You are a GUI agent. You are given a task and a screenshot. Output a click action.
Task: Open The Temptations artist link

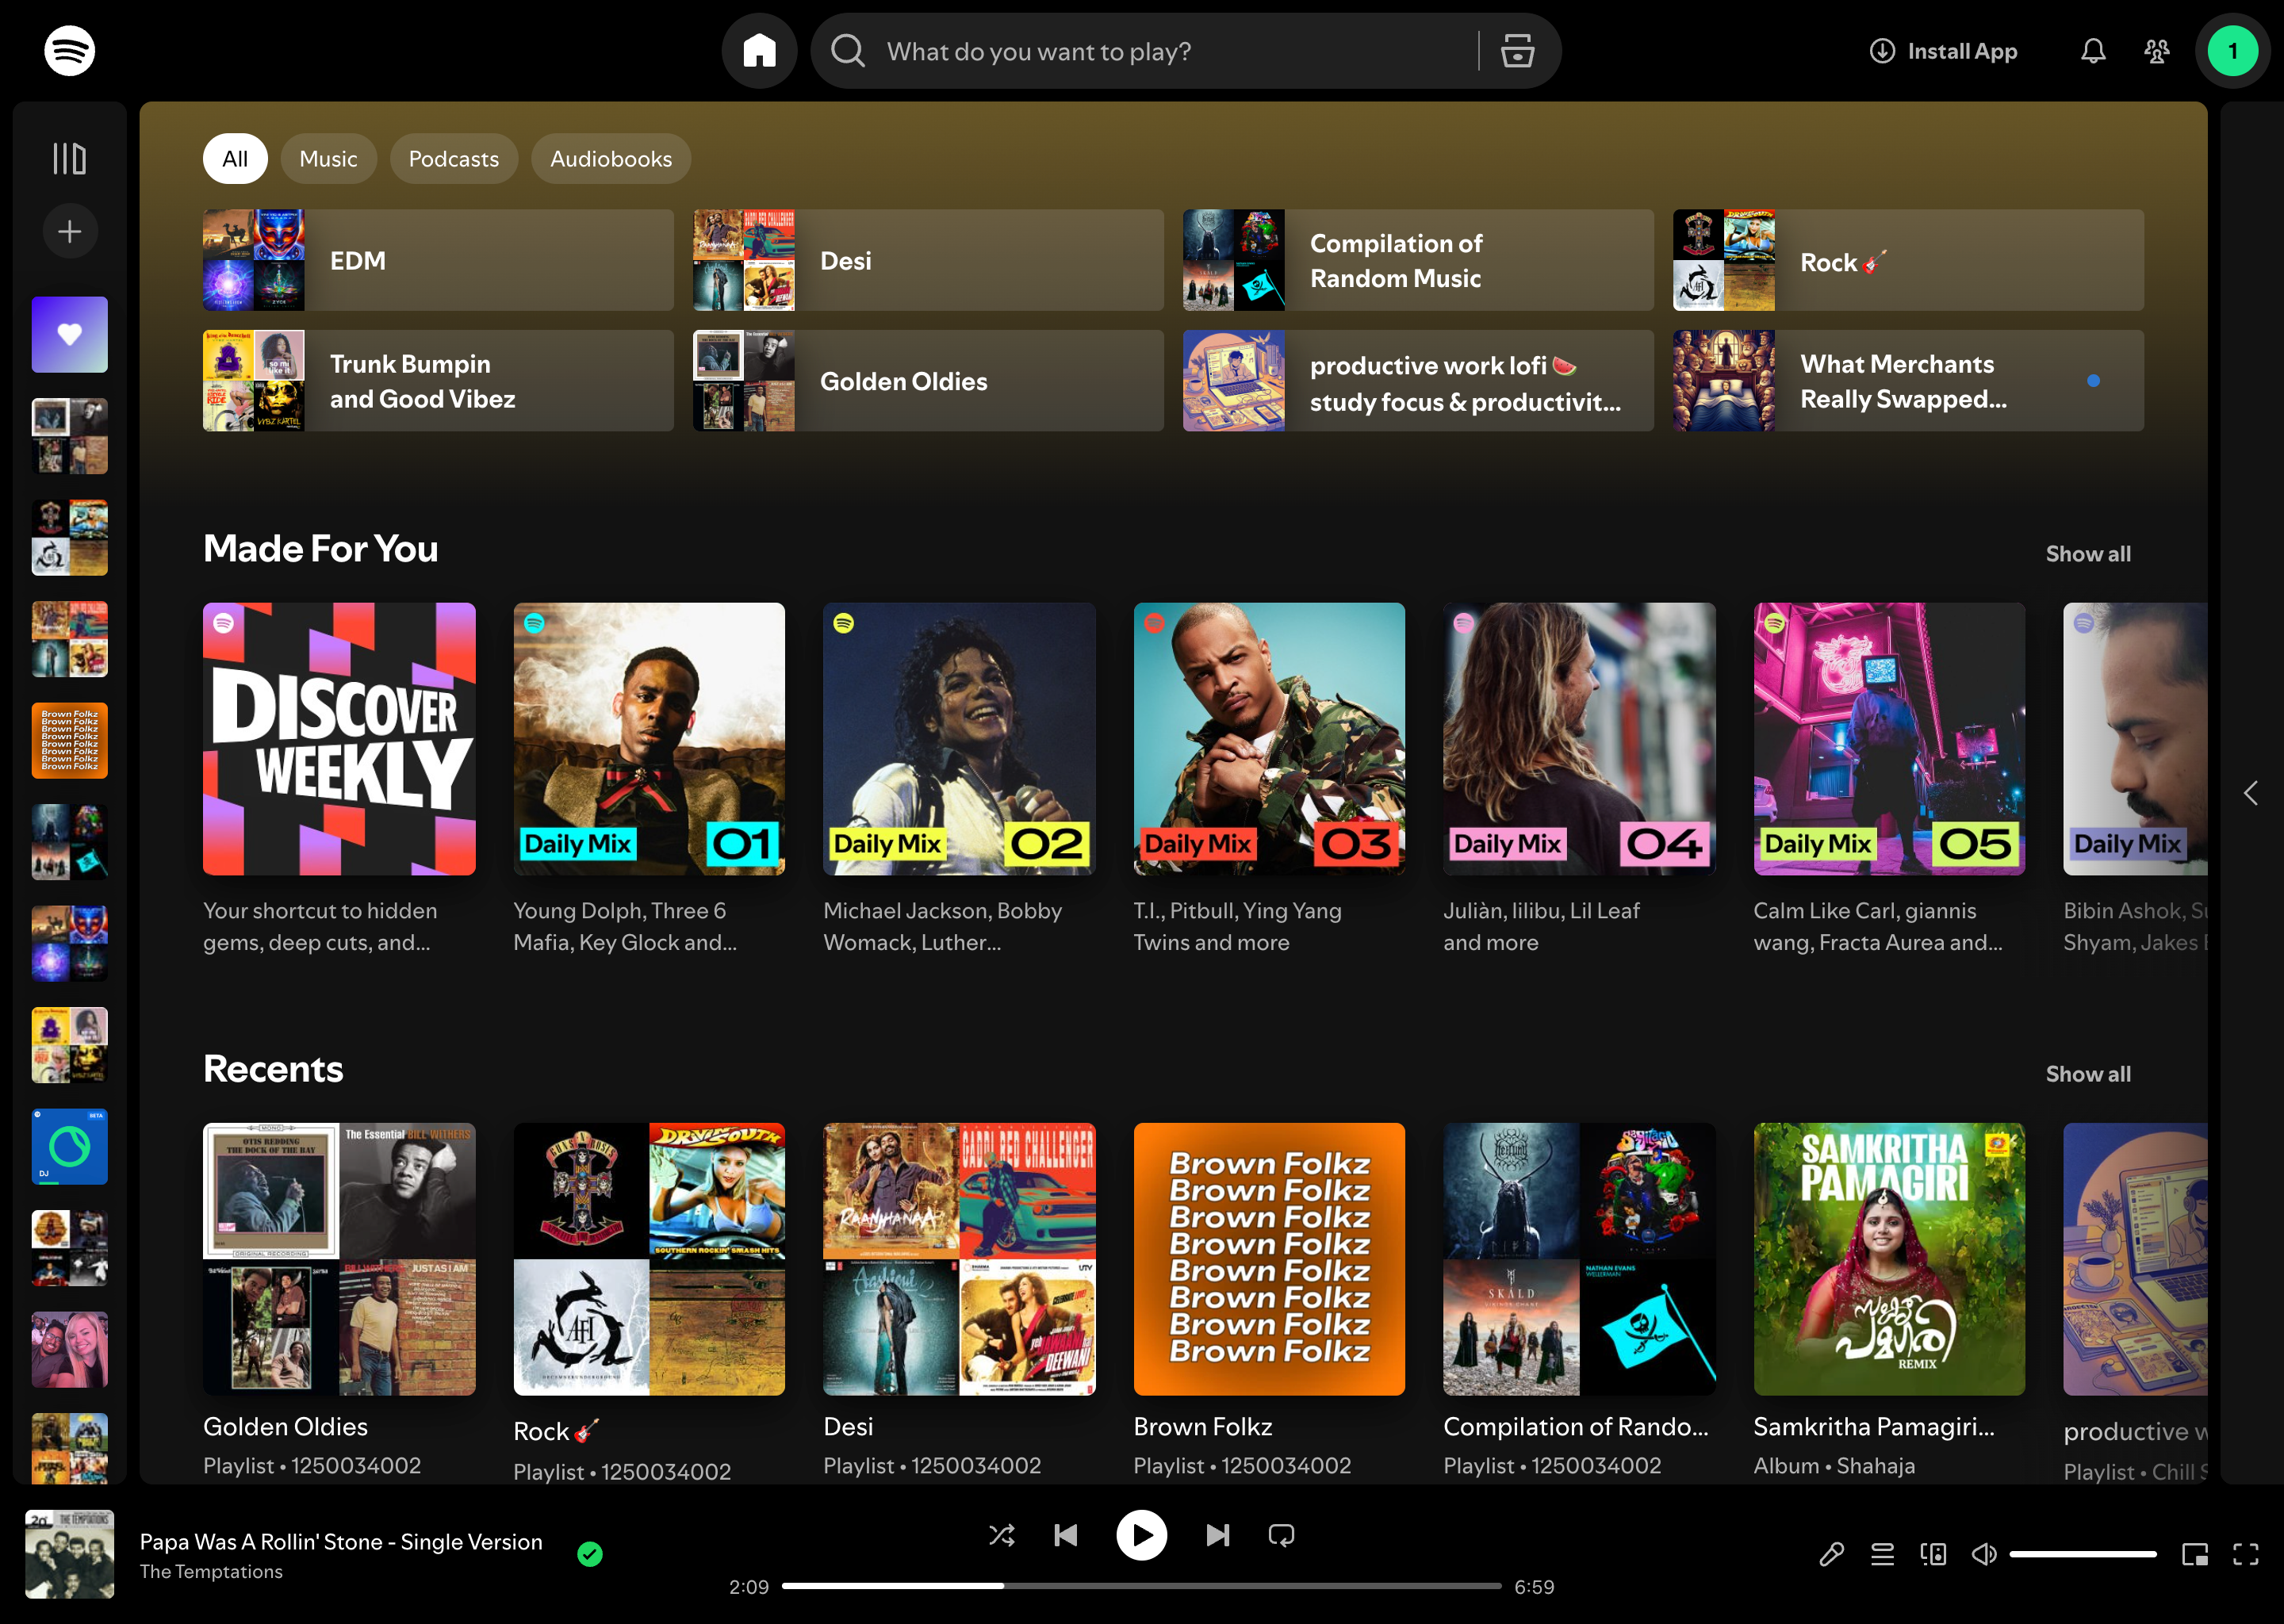coord(211,1571)
